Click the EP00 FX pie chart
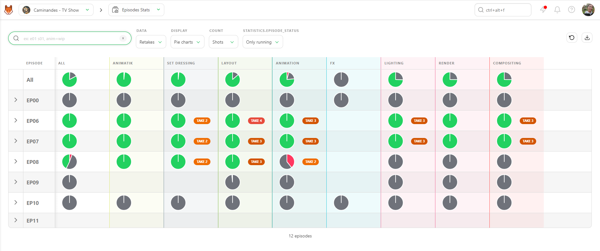The height and width of the screenshot is (251, 600). [x=341, y=100]
